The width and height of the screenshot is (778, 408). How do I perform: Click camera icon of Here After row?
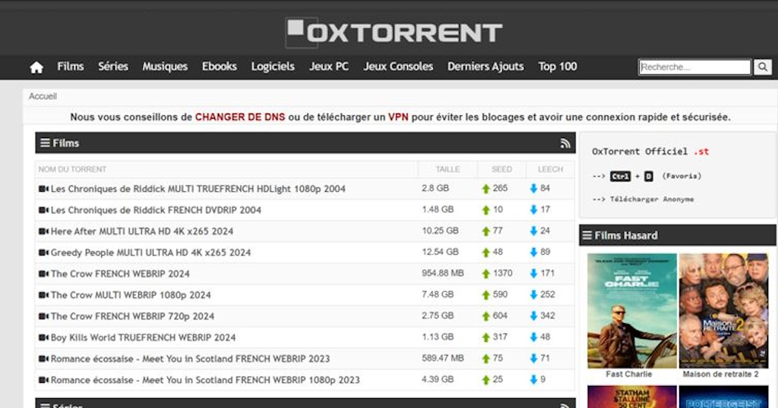(43, 231)
